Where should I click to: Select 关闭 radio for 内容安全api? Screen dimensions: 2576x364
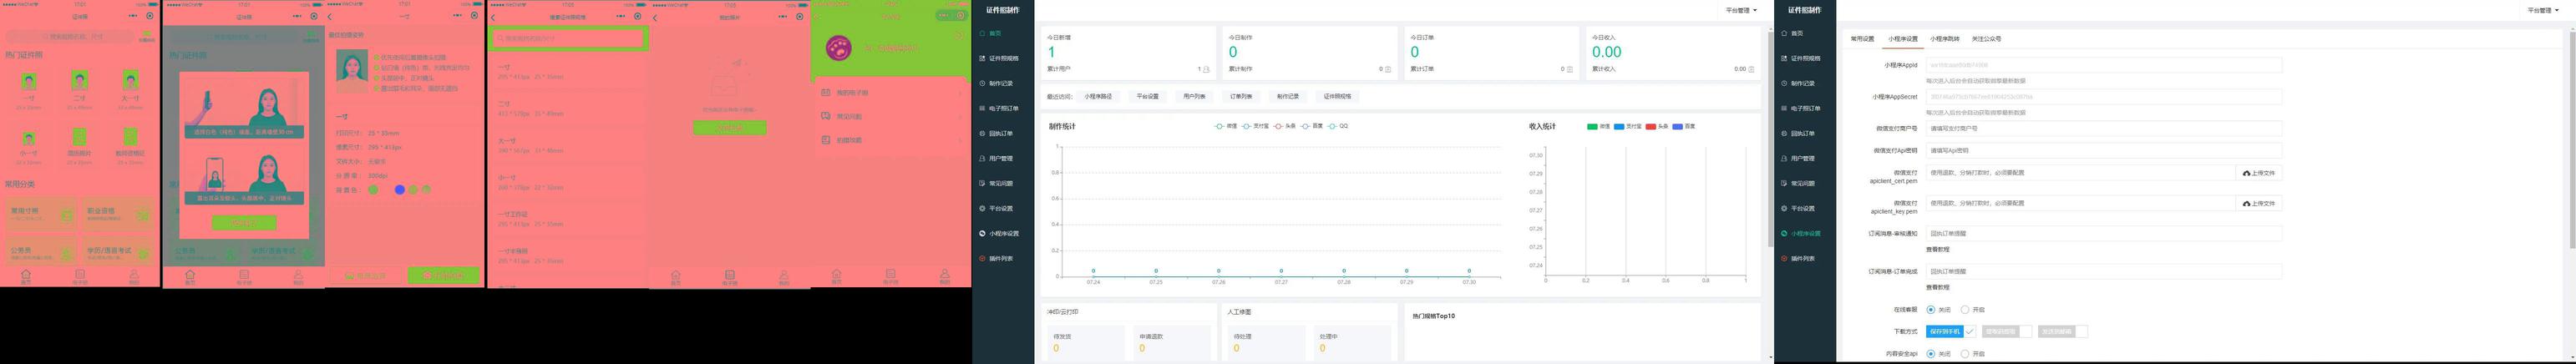(x=1930, y=354)
